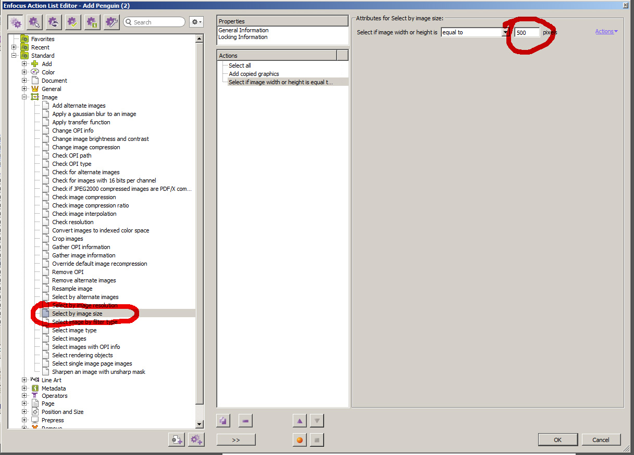Select 'Check resolution' in the Image list
This screenshot has width=634, height=455.
(x=73, y=222)
